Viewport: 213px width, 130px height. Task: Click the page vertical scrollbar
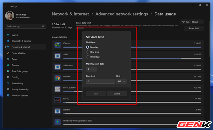[x=210, y=39]
